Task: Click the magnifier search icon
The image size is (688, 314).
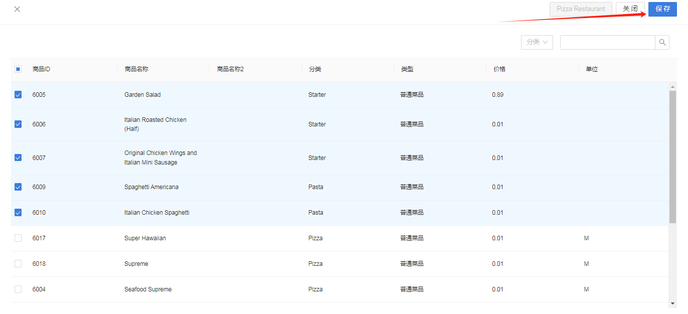Action: coord(662,42)
